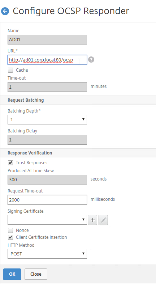This screenshot has height=284, width=156.
Task: Uncheck the Trust Responses checkbox
Action: coord(10,163)
